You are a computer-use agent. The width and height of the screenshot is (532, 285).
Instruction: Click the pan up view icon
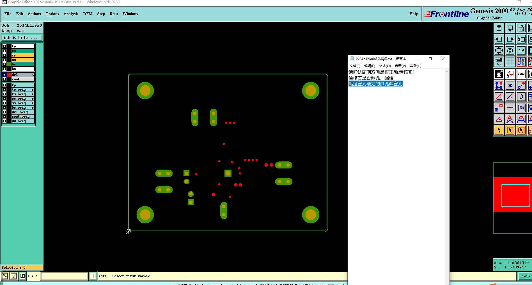[499, 28]
